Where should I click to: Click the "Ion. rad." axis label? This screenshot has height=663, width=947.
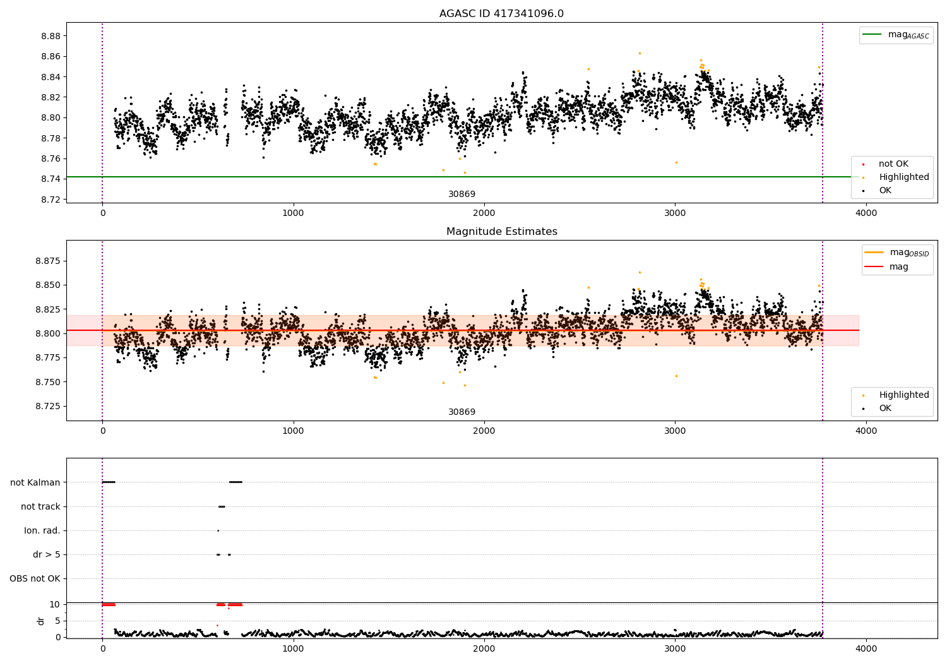coord(42,531)
